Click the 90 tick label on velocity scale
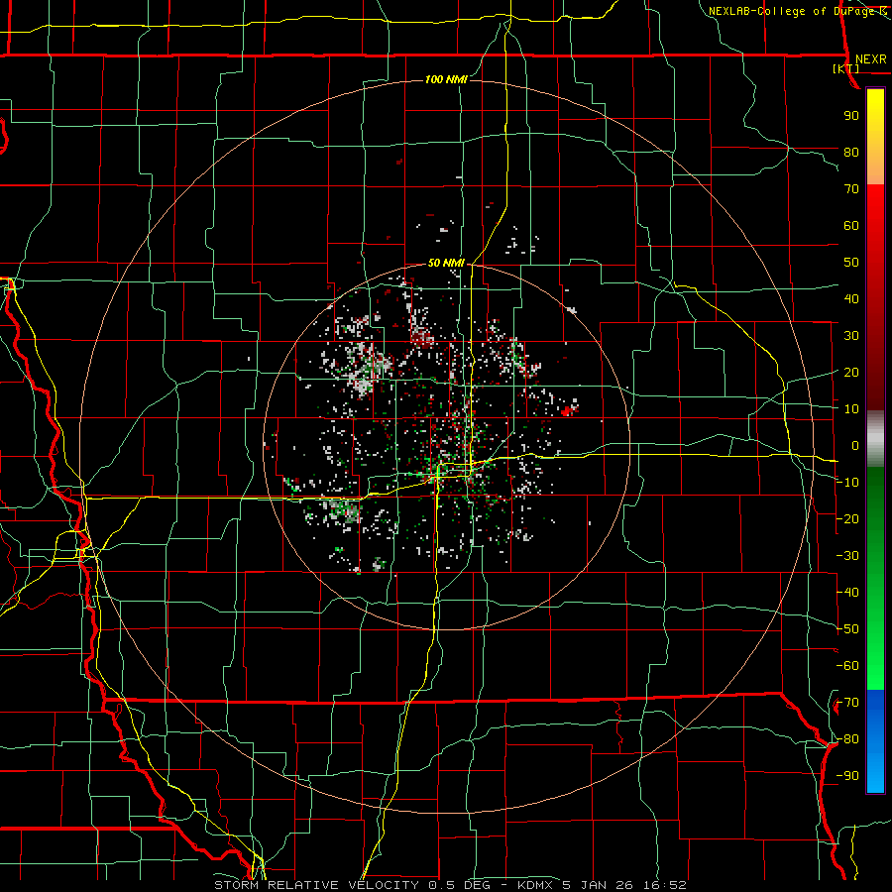Image resolution: width=892 pixels, height=892 pixels. 851,116
